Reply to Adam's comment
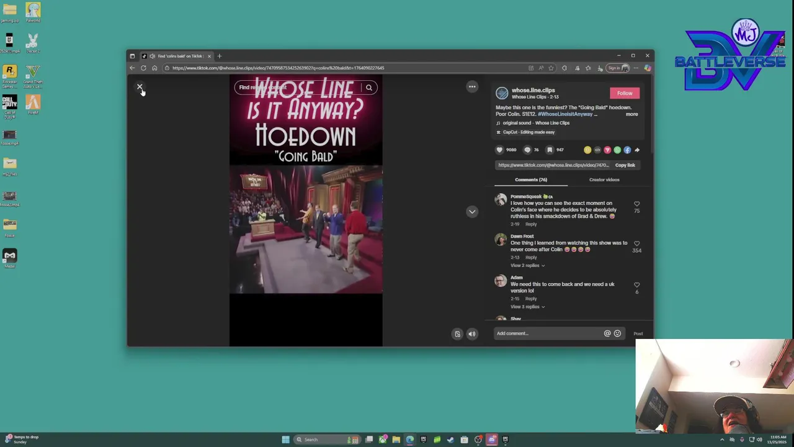The height and width of the screenshot is (447, 794). pos(531,299)
